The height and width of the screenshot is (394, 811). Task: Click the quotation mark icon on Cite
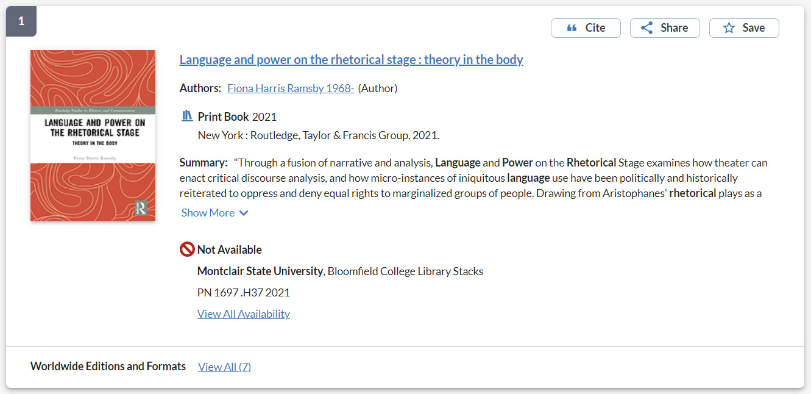tap(572, 28)
